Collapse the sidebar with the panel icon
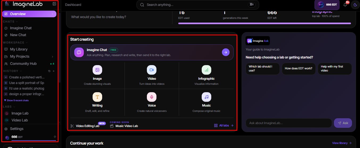 pyautogui.click(x=54, y=4)
